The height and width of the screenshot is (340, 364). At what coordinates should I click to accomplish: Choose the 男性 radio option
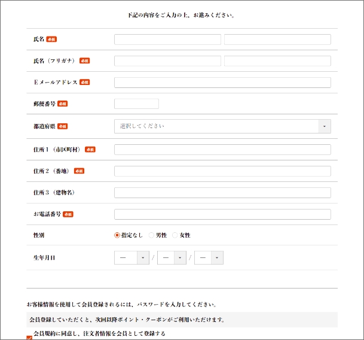pyautogui.click(x=152, y=236)
